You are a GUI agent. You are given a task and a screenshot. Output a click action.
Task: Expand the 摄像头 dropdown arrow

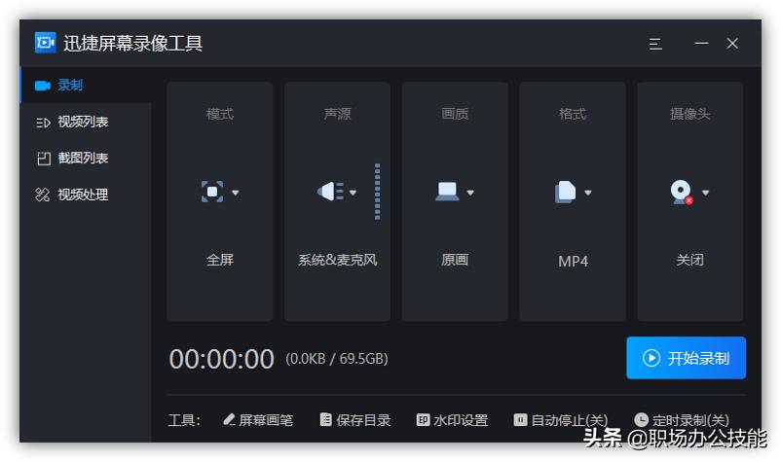pos(705,193)
